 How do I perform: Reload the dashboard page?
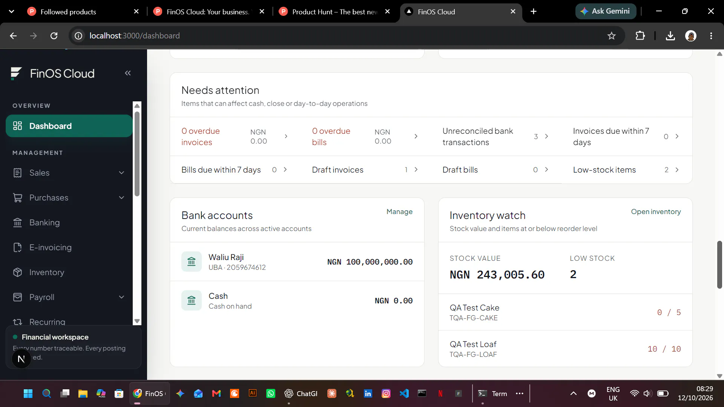point(54,36)
